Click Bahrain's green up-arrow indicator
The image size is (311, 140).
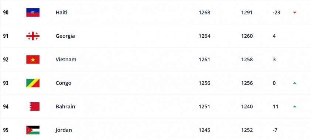pos(294,106)
